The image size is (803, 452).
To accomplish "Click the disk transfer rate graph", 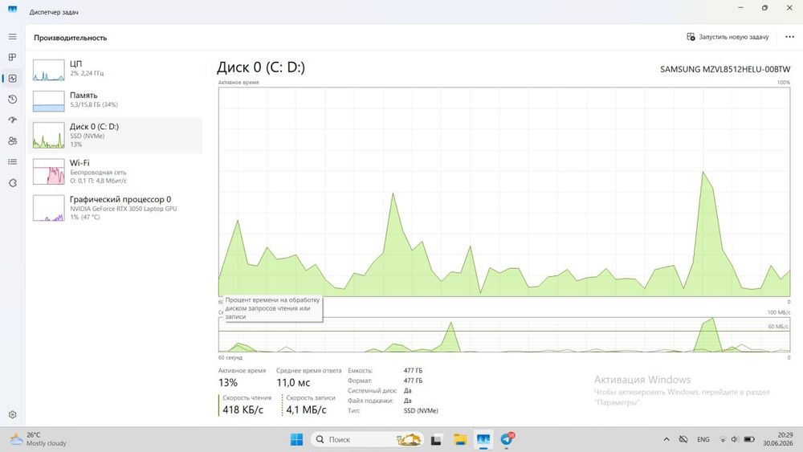I will click(x=504, y=334).
